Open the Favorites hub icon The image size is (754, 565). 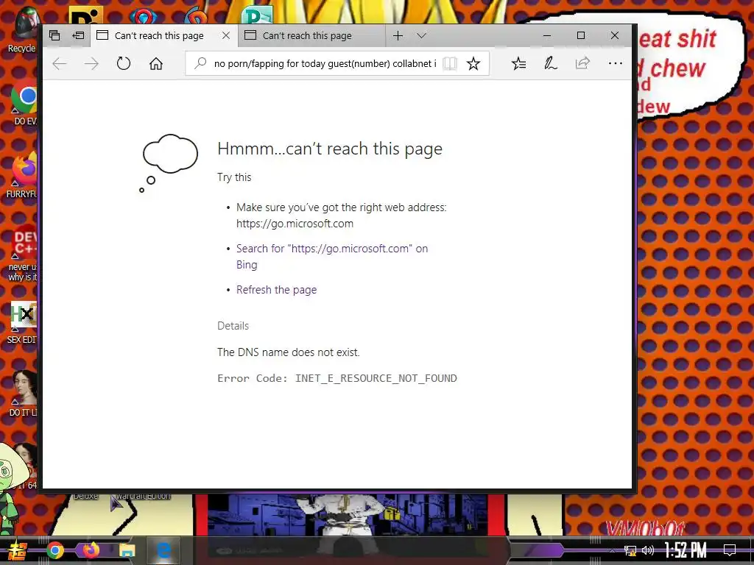pyautogui.click(x=518, y=63)
